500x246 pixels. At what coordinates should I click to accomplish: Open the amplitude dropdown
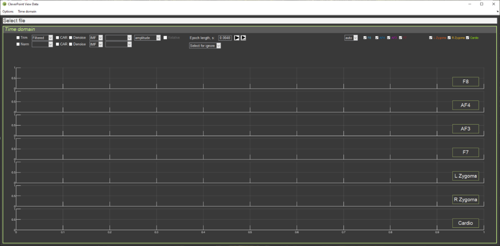coord(147,38)
